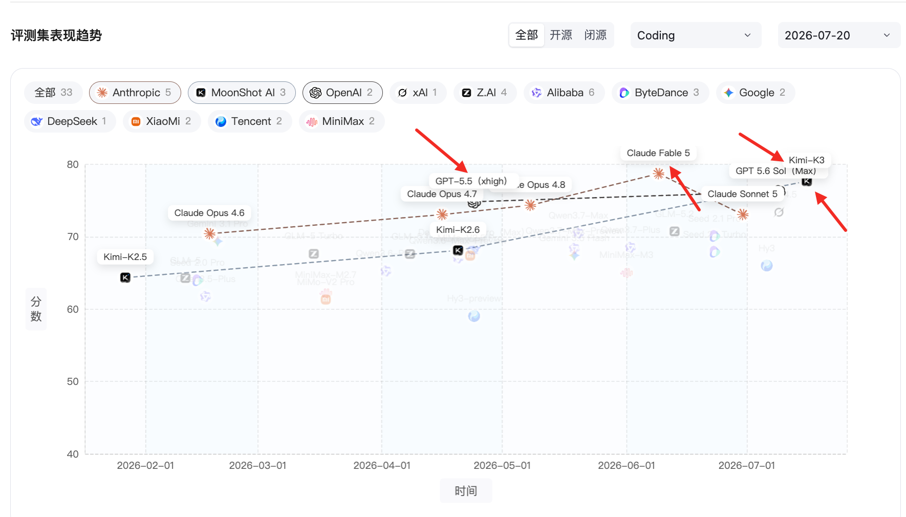Click the Claude Opus 4.6 label
The image size is (906, 517).
click(209, 213)
